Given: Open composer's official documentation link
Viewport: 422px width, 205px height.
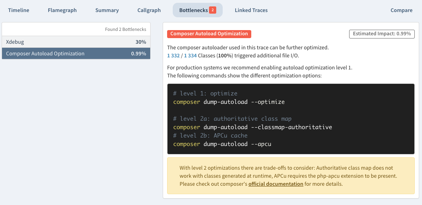Looking at the screenshot, I should [275, 184].
